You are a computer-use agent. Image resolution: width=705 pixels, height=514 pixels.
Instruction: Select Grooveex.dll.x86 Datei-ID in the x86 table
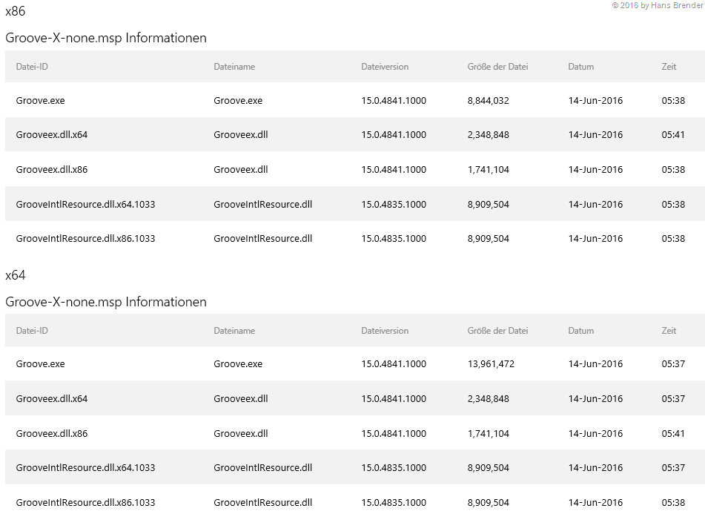[52, 170]
